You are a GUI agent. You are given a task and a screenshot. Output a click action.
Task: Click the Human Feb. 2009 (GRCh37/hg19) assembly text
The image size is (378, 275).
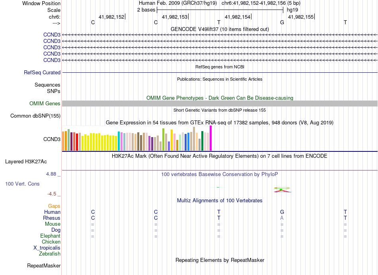tap(178, 3)
